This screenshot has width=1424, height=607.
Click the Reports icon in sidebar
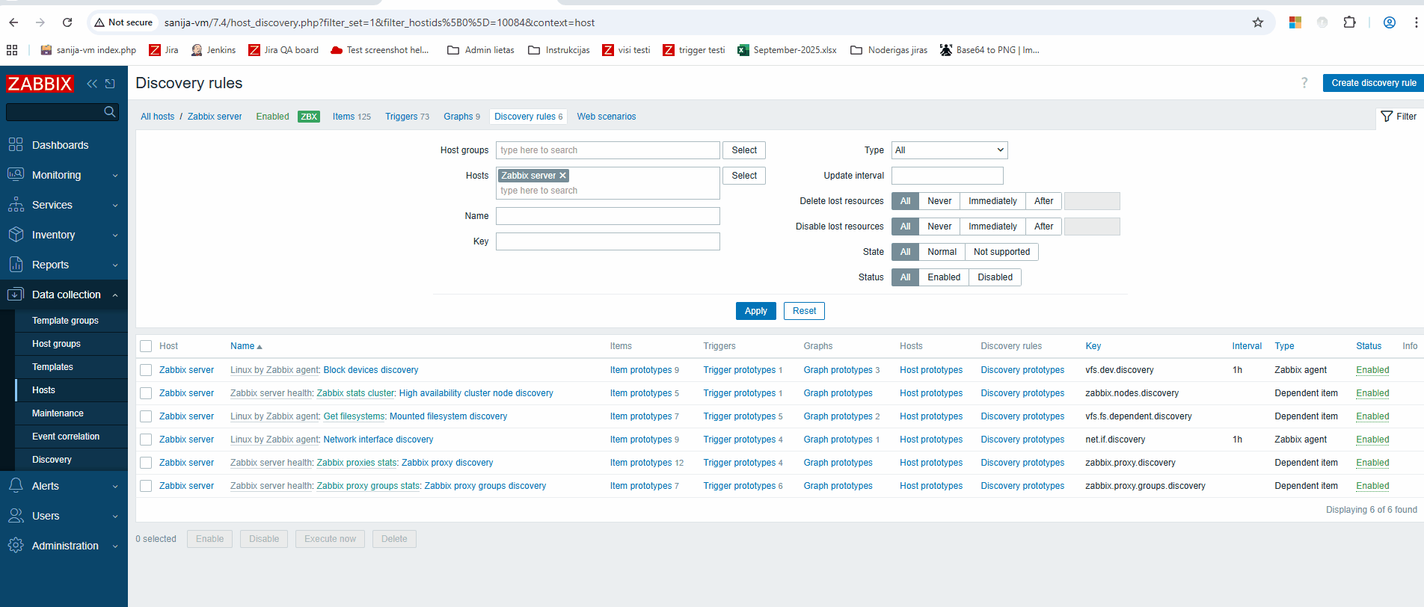click(16, 265)
